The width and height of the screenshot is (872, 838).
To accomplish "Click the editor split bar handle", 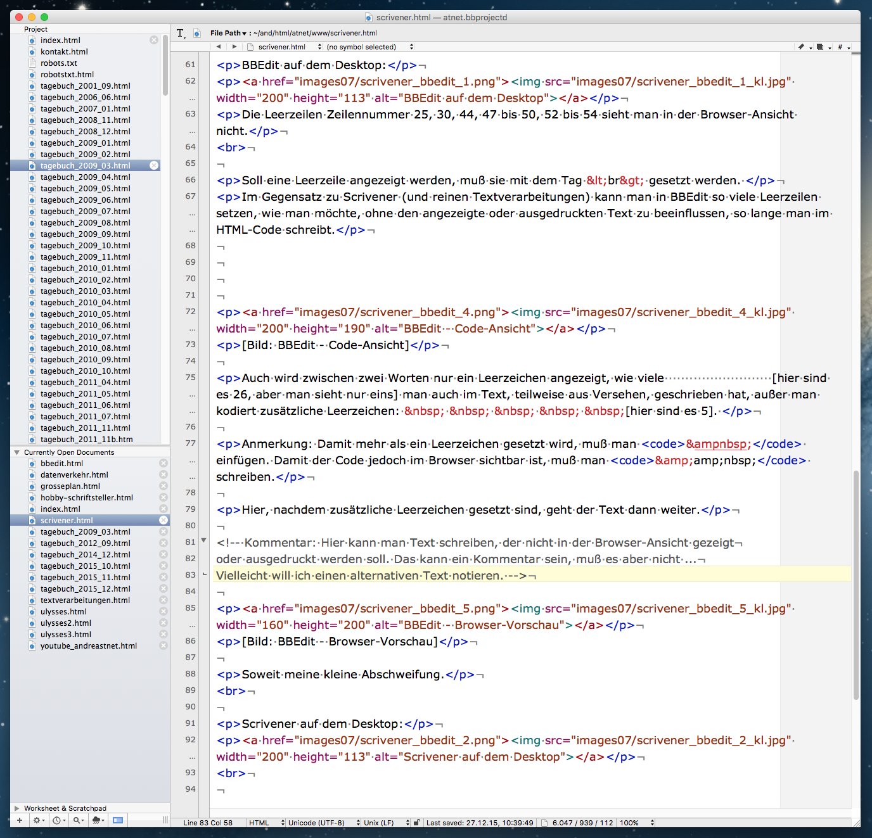I will click(856, 53).
